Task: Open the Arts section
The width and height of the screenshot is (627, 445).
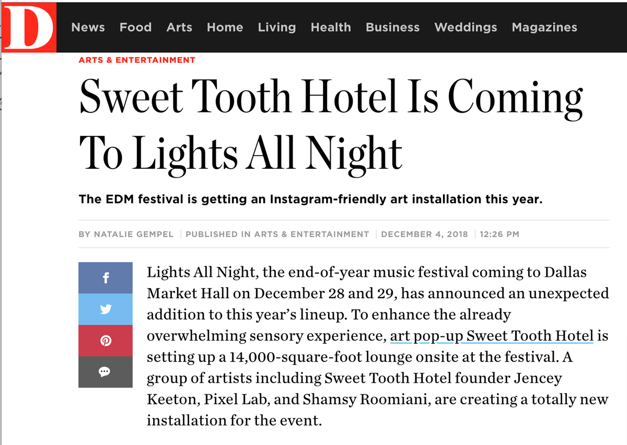Action: [x=179, y=28]
